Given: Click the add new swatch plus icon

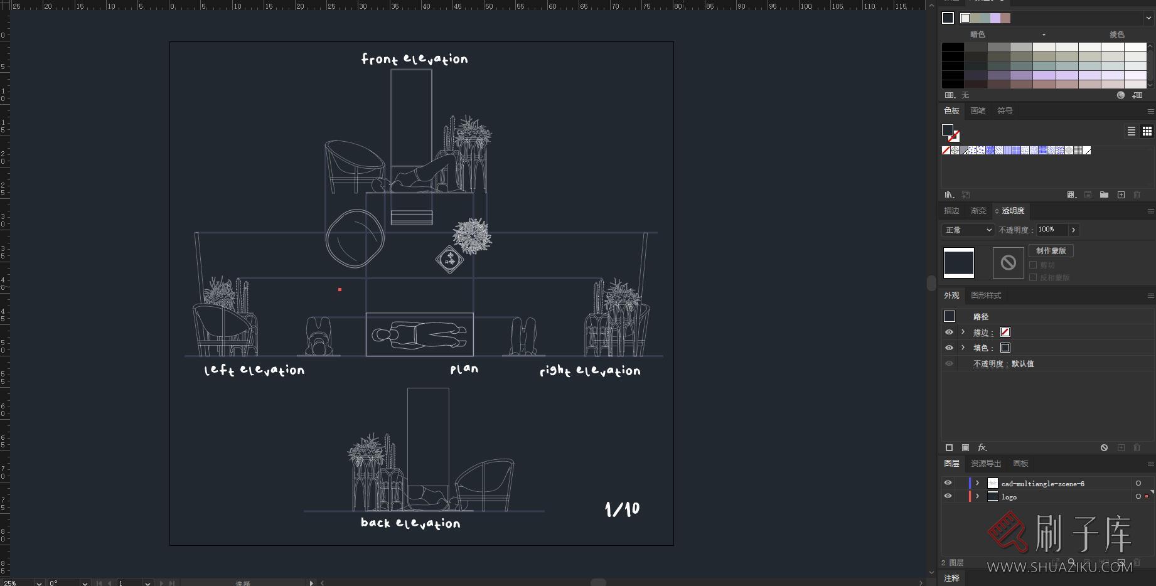Looking at the screenshot, I should coord(1121,194).
